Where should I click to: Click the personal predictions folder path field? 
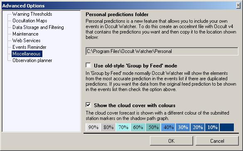coord(162,51)
